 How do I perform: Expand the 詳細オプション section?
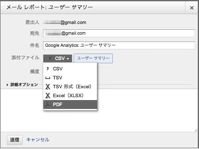click(x=22, y=85)
